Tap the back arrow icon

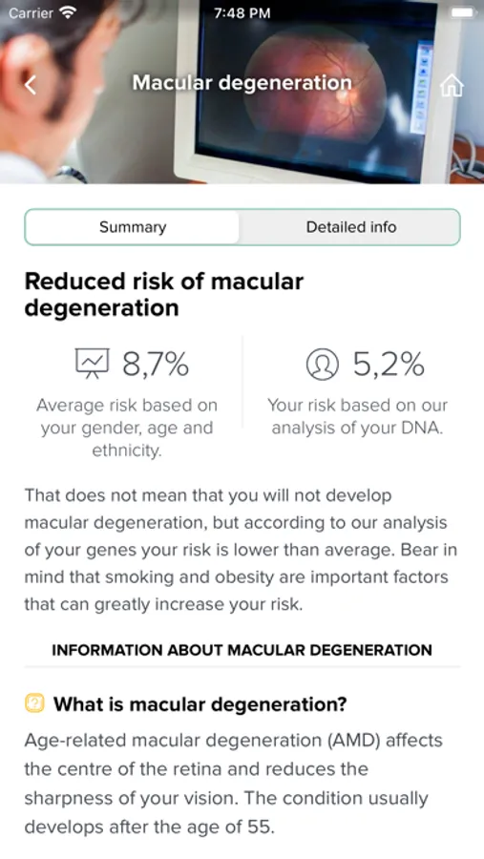[31, 85]
